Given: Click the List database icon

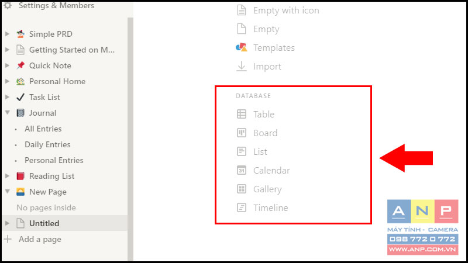Looking at the screenshot, I should pos(242,151).
